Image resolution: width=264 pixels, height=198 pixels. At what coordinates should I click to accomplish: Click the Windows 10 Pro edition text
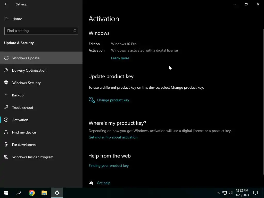pyautogui.click(x=124, y=44)
